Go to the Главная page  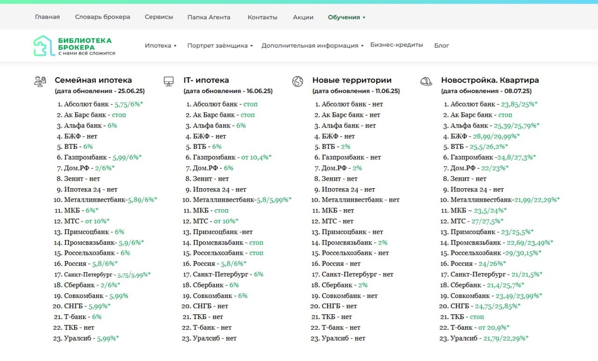click(x=47, y=17)
